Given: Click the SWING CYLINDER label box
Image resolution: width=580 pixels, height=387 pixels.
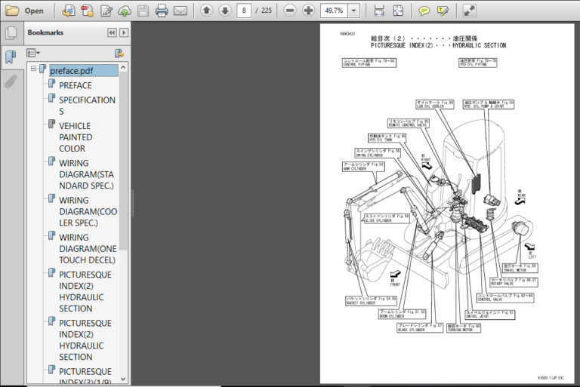Looking at the screenshot, I should coord(378,153).
